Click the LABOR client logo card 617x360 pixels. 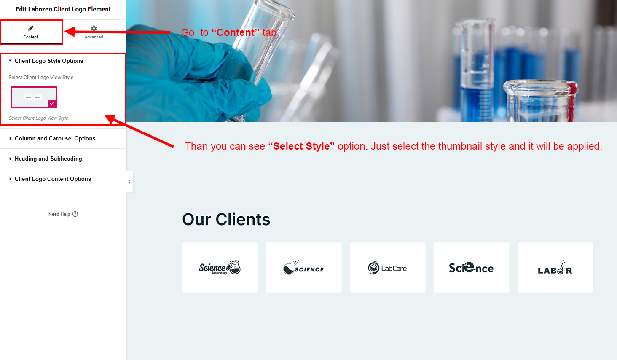tap(555, 267)
